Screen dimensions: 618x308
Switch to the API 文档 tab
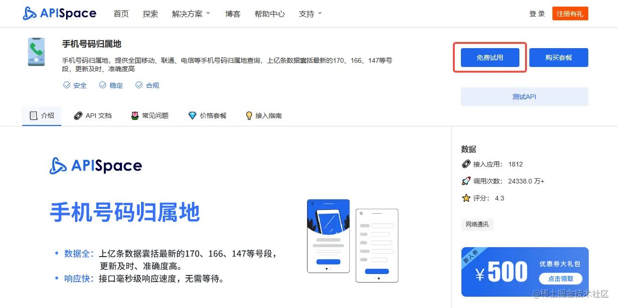(x=93, y=116)
